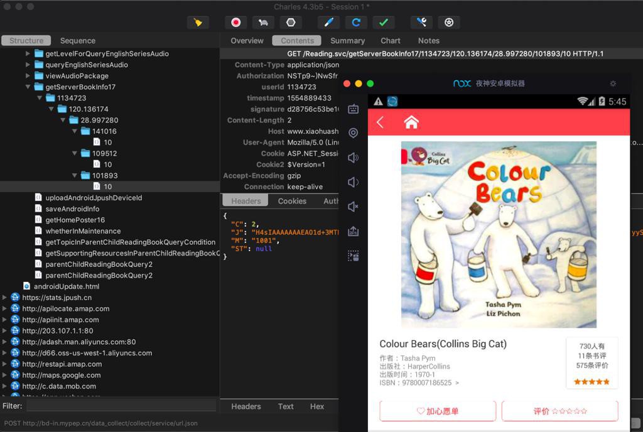Switch to the Structure view tab
Screen dimensions: 643x432
[x=26, y=41]
